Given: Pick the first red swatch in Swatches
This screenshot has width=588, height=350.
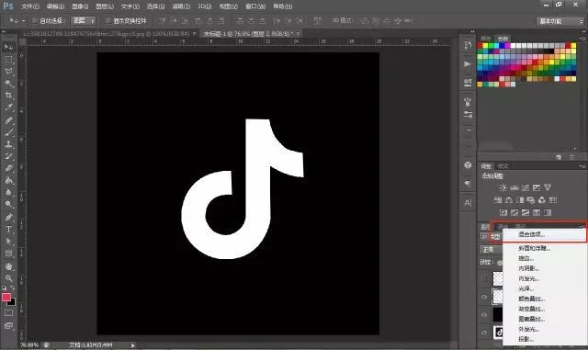Looking at the screenshot, I should [x=480, y=46].
